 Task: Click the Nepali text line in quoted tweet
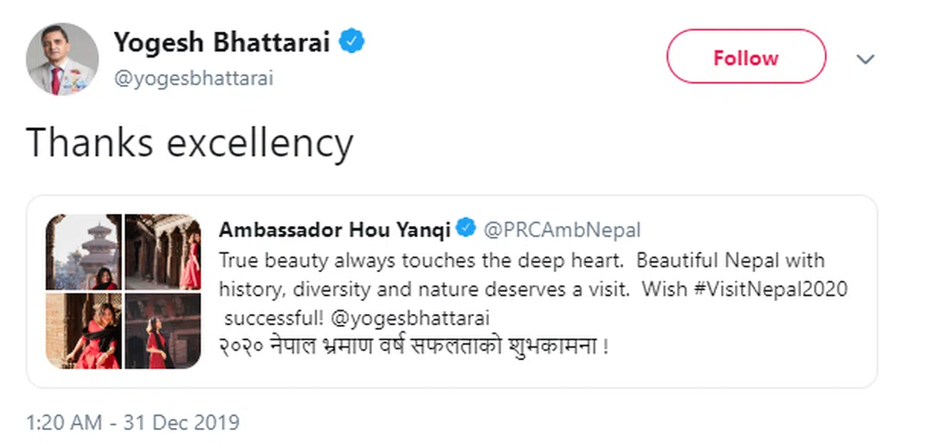click(413, 346)
